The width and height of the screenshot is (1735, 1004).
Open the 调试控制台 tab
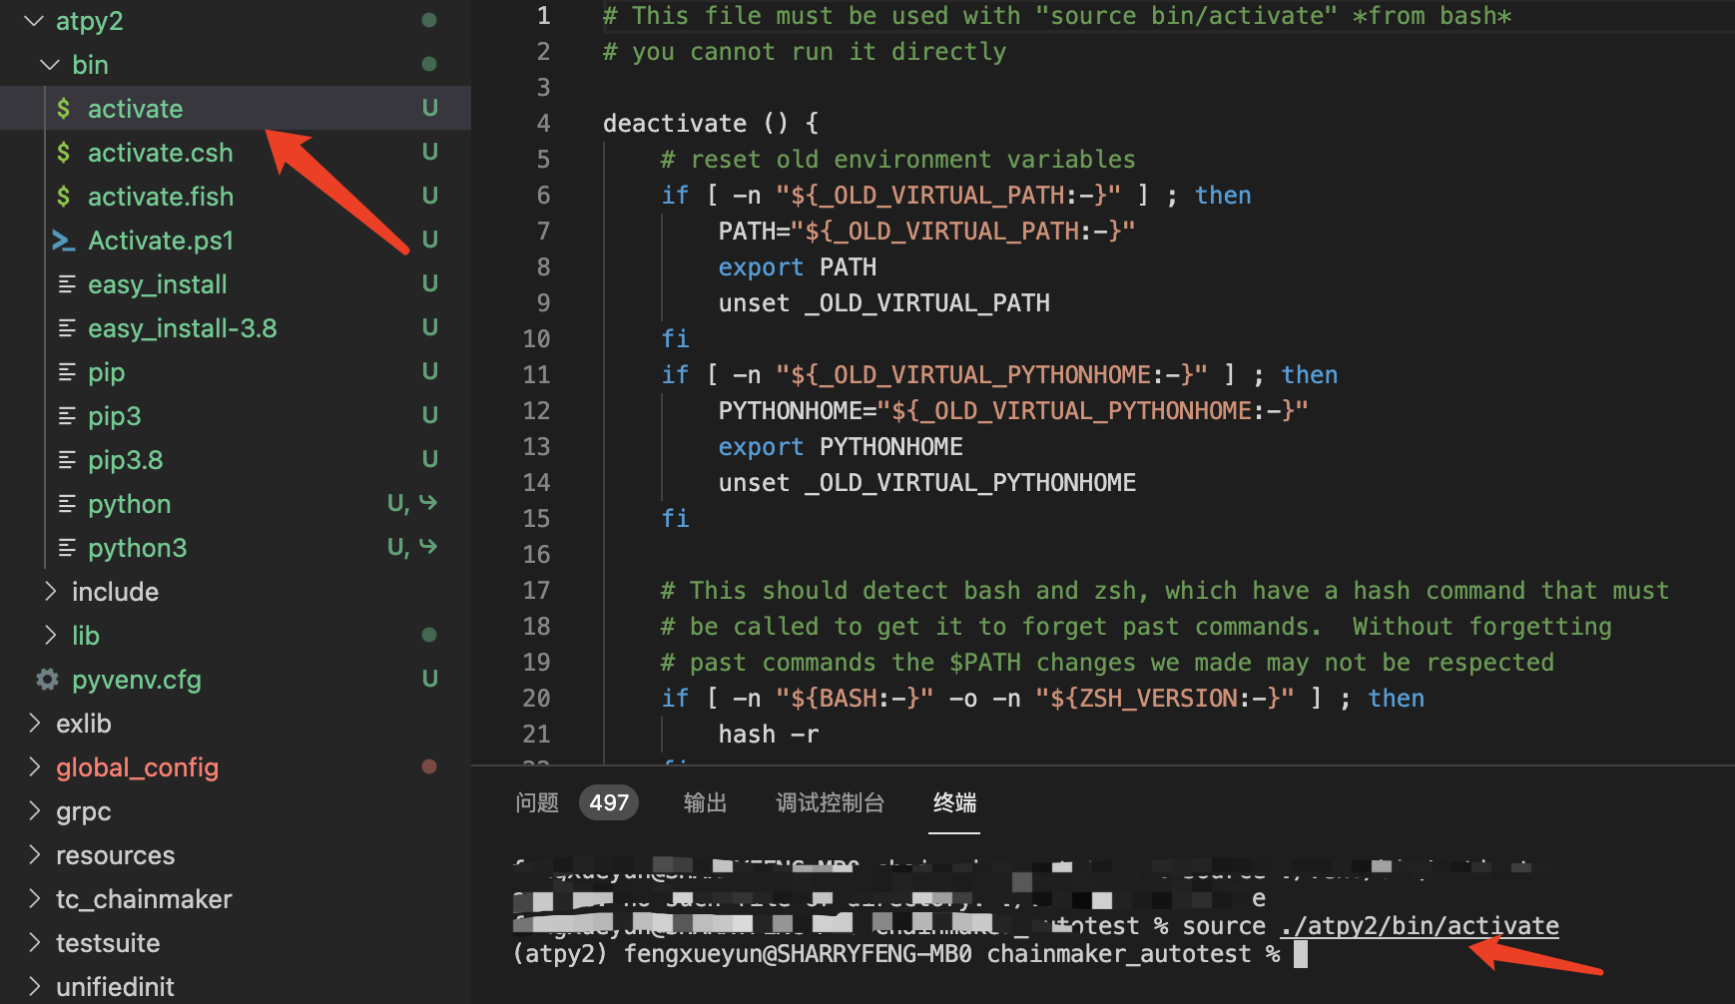(830, 802)
